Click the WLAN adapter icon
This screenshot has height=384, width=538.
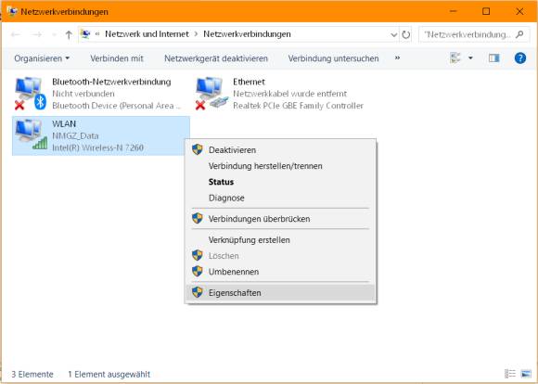pyautogui.click(x=31, y=134)
